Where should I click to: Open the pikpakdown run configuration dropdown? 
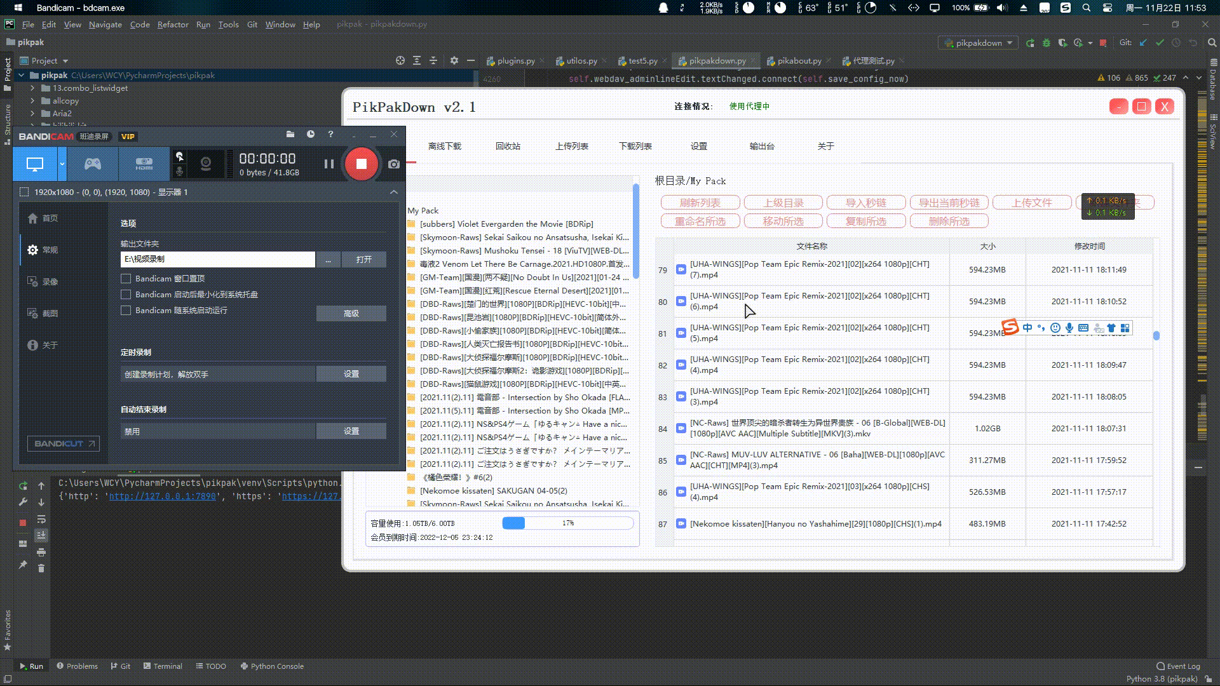click(x=979, y=43)
